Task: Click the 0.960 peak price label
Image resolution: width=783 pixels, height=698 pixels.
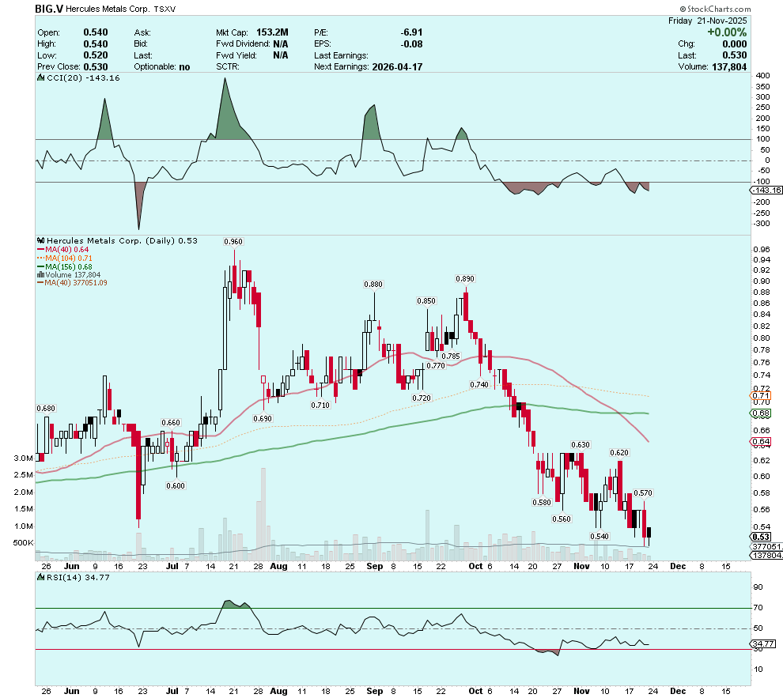Action: click(x=233, y=241)
